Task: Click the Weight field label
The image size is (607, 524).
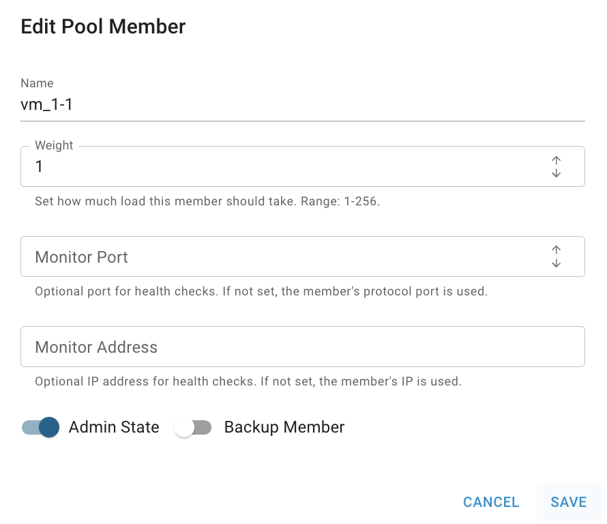Action: [54, 145]
